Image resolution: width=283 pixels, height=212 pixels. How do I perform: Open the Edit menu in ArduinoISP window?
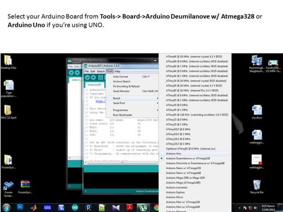click(93, 72)
